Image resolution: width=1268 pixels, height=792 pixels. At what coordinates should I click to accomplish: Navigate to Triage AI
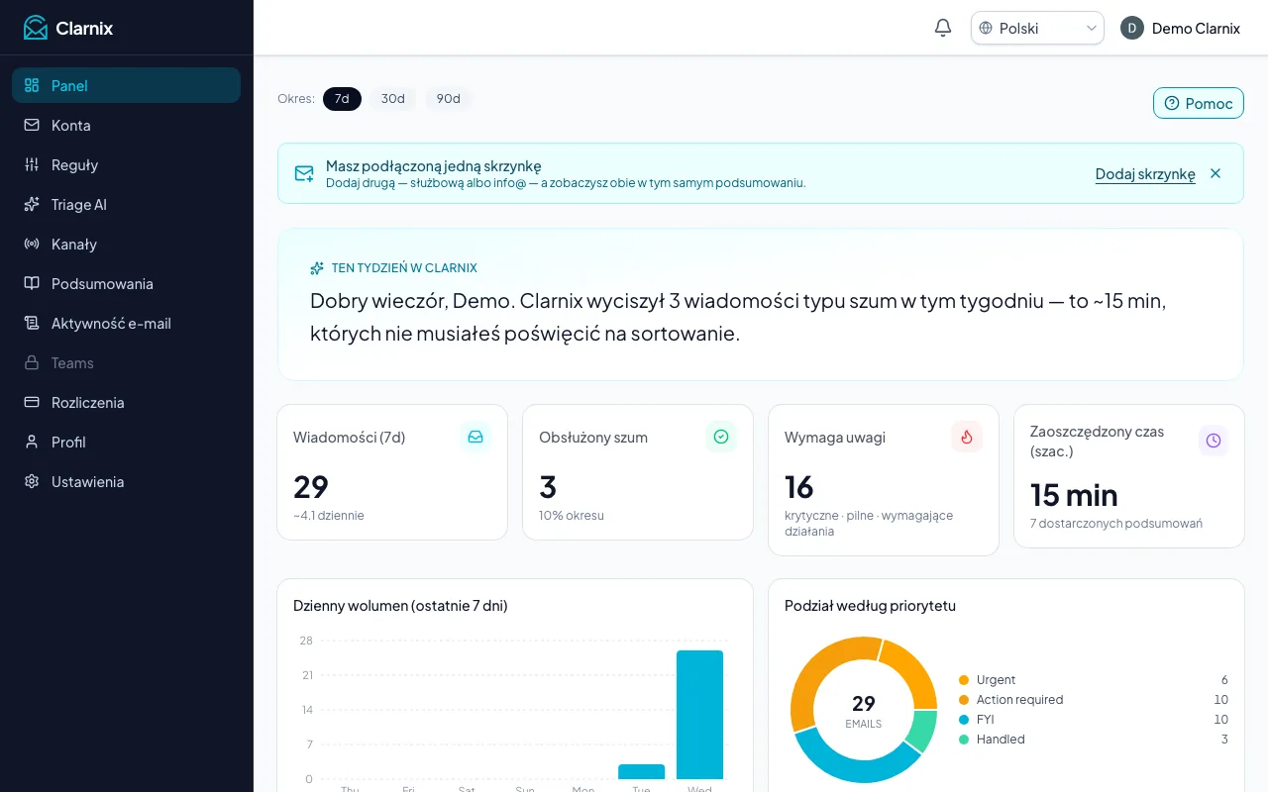pos(126,204)
